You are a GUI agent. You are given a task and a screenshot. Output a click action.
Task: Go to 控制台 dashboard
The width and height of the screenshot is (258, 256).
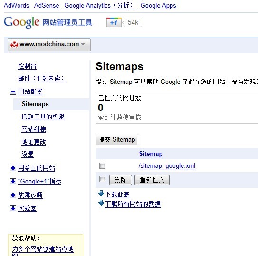pos(27,66)
